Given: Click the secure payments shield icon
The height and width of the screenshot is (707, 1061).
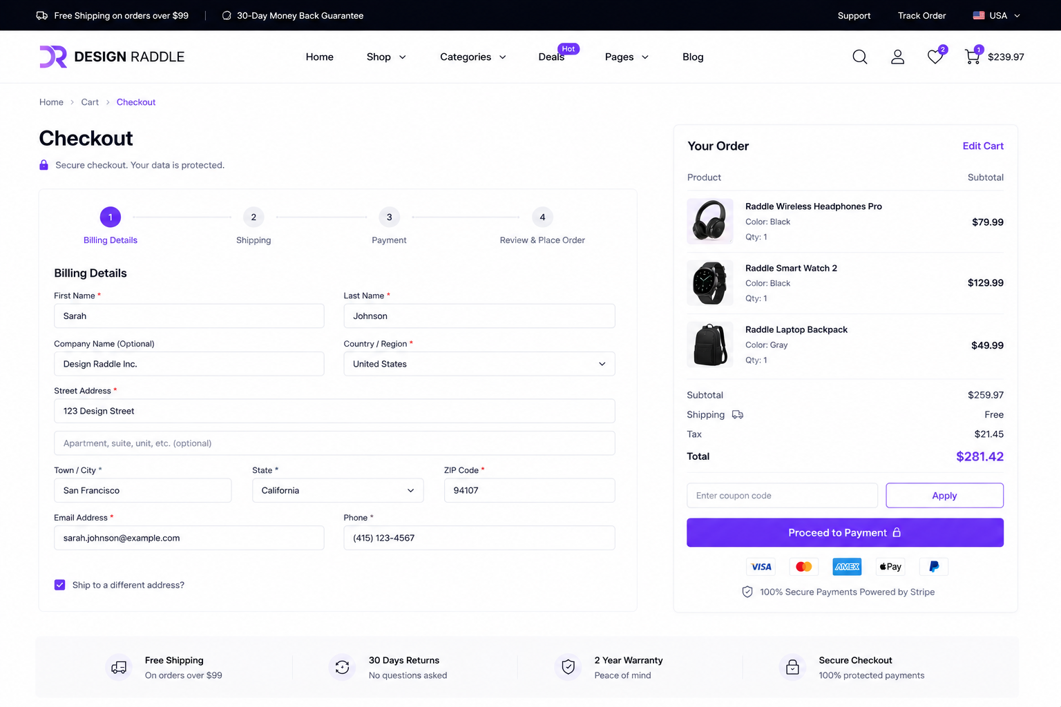Looking at the screenshot, I should pos(747,592).
